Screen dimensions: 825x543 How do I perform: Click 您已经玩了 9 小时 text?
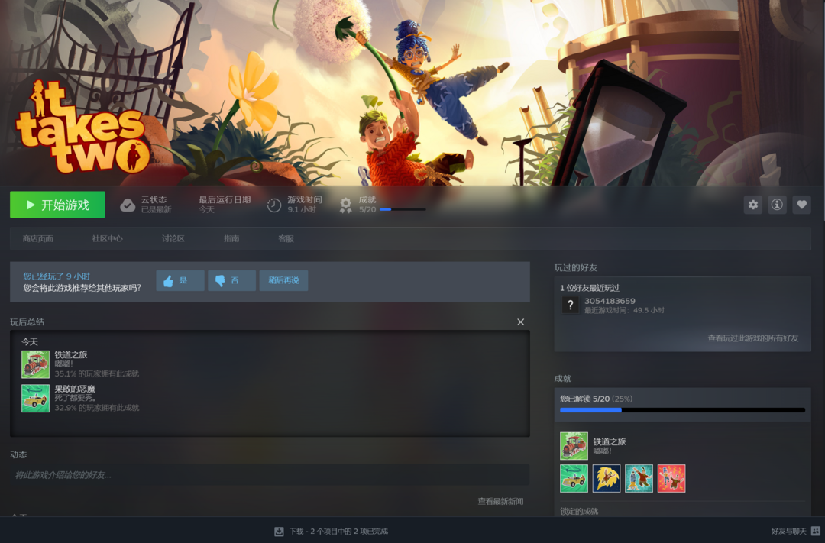57,276
